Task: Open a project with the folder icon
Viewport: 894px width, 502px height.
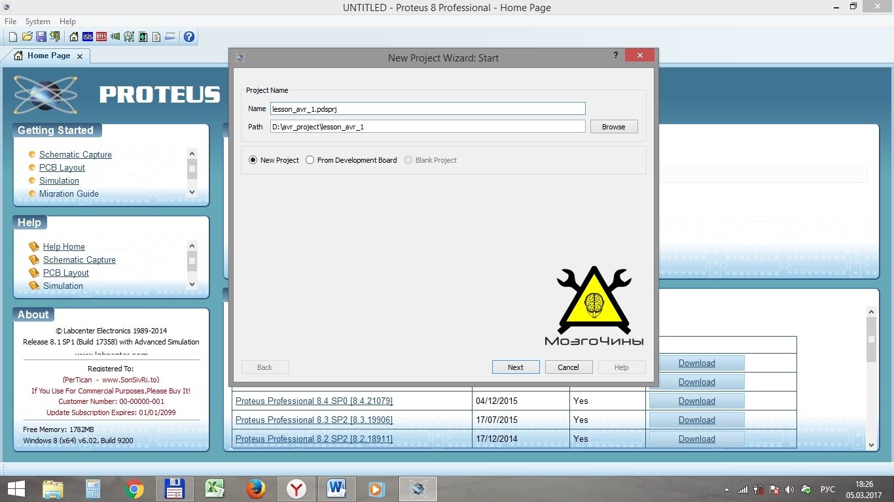Action: click(27, 37)
